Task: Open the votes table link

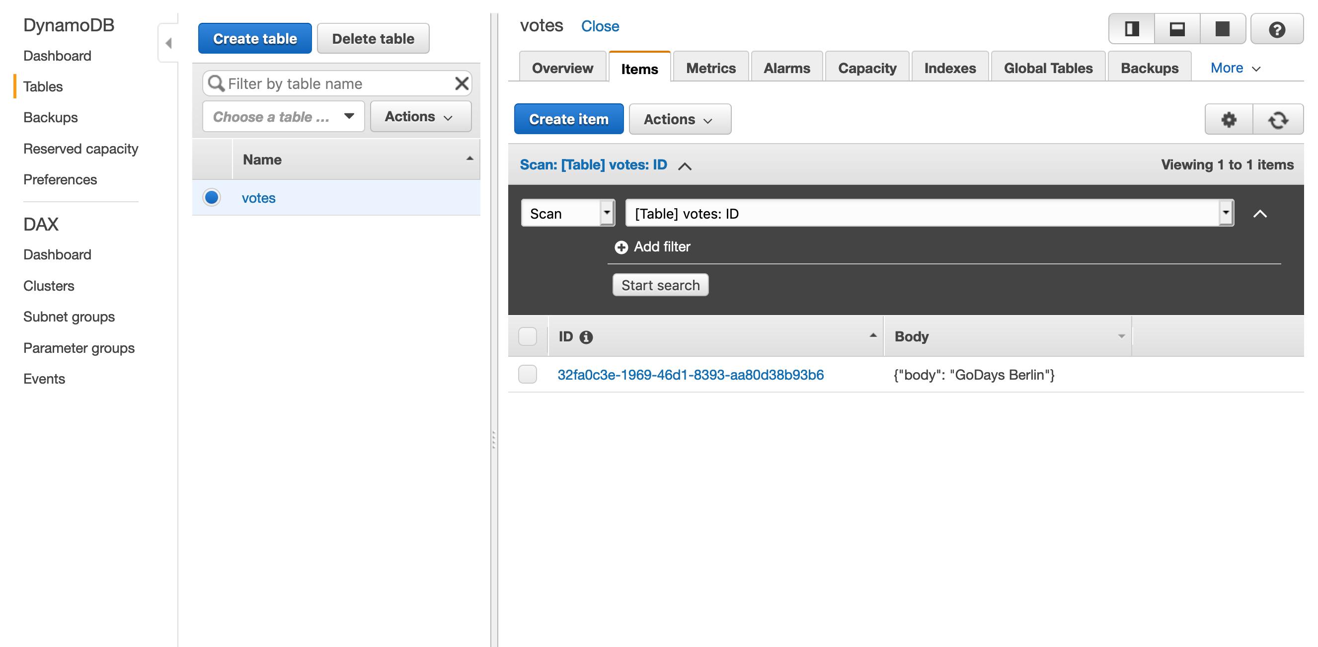Action: pos(258,198)
